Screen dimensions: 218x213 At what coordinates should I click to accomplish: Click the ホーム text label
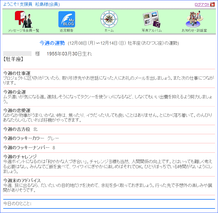click(x=109, y=31)
